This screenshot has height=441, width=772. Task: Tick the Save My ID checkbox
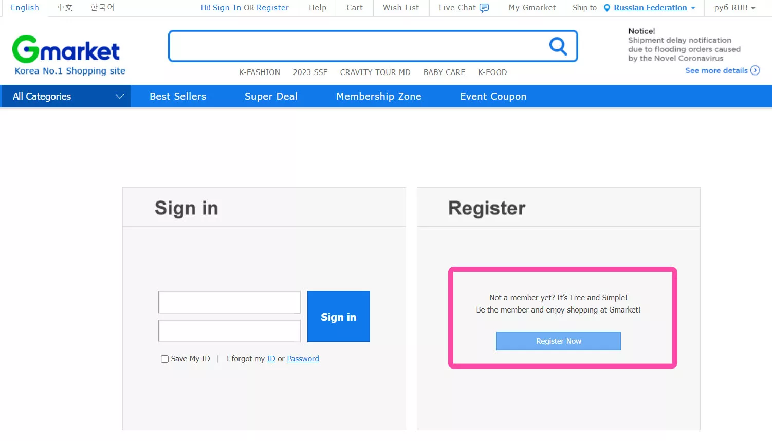(x=164, y=359)
